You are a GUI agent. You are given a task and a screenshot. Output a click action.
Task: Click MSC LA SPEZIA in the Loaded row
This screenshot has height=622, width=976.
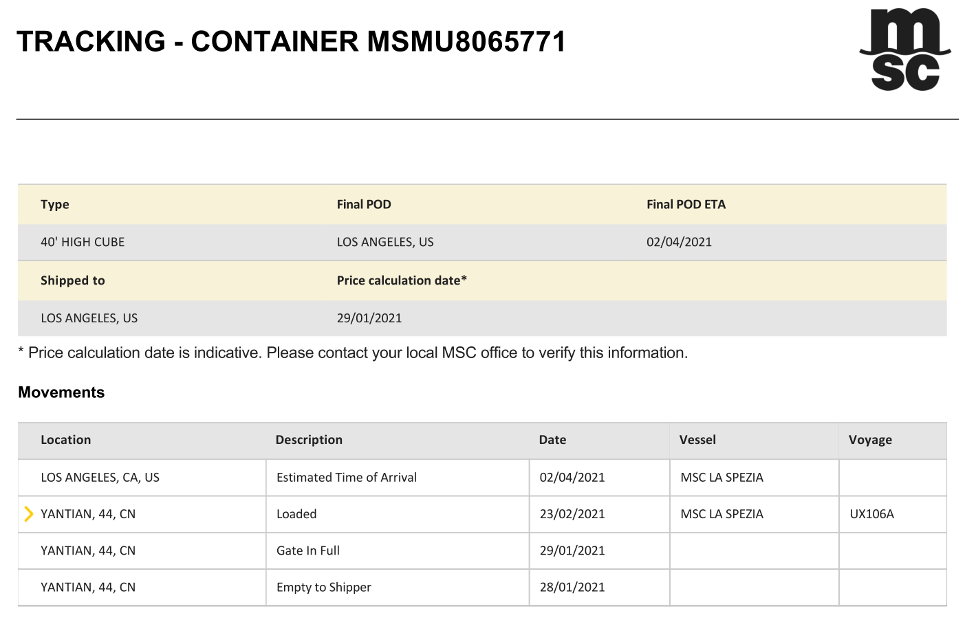(722, 514)
